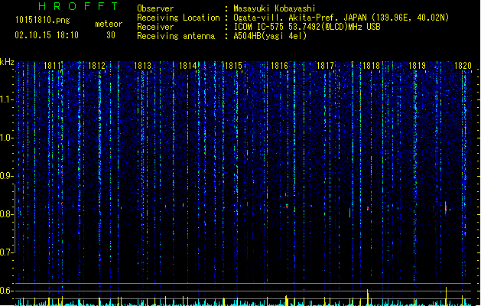Click the 1.1 kHz axis tick label
The image size is (481, 306).
6,99
